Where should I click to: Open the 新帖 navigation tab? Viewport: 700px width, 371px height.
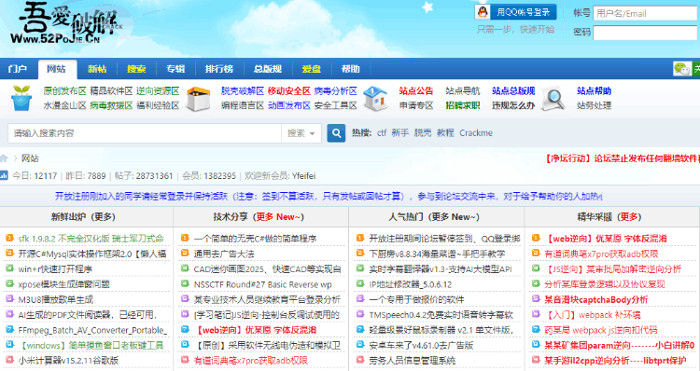[x=97, y=69]
